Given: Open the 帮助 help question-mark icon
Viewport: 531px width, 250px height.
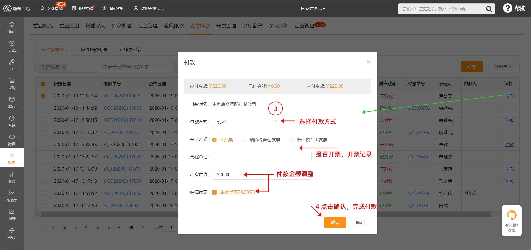Looking at the screenshot, I should click(507, 8).
